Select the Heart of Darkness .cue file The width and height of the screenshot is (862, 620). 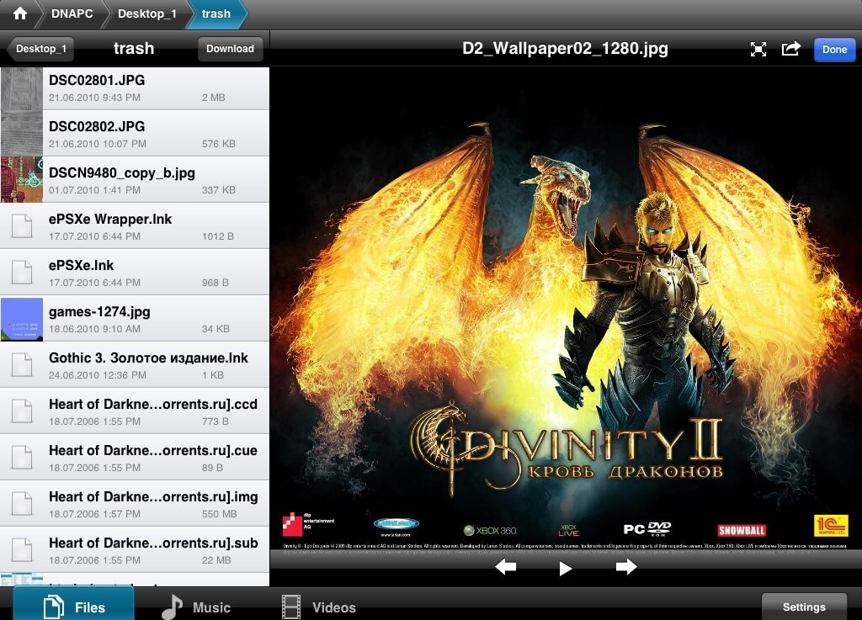click(x=135, y=458)
